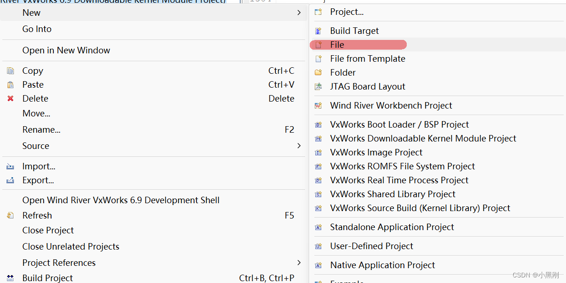Click the Ctrl+B, Ctrl+P shortcut text
The height and width of the screenshot is (283, 566).
click(x=267, y=278)
